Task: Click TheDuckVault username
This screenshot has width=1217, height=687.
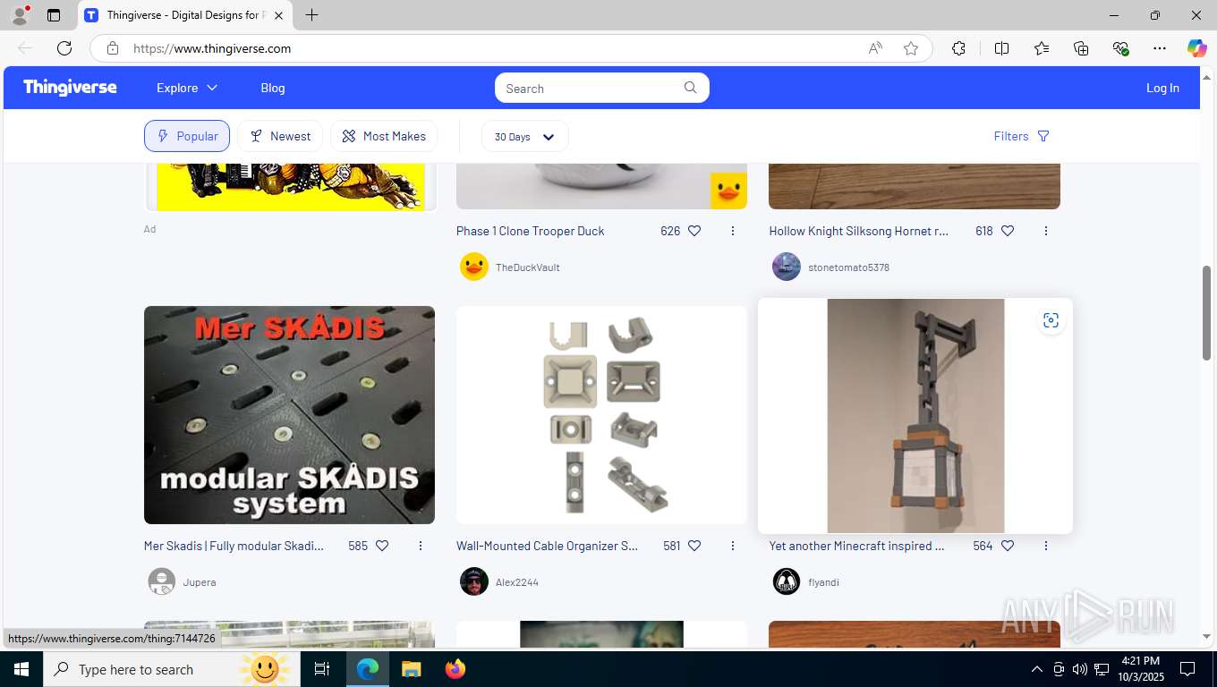Action: click(x=528, y=267)
